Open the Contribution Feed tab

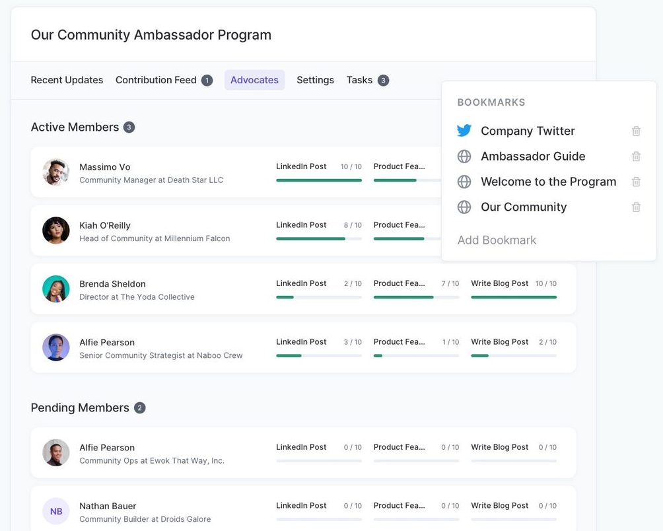[156, 80]
